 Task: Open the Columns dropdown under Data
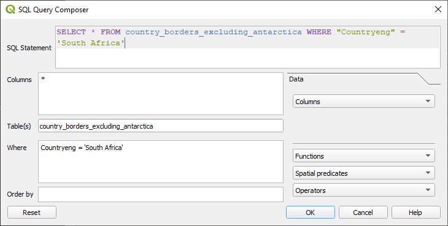pyautogui.click(x=364, y=102)
